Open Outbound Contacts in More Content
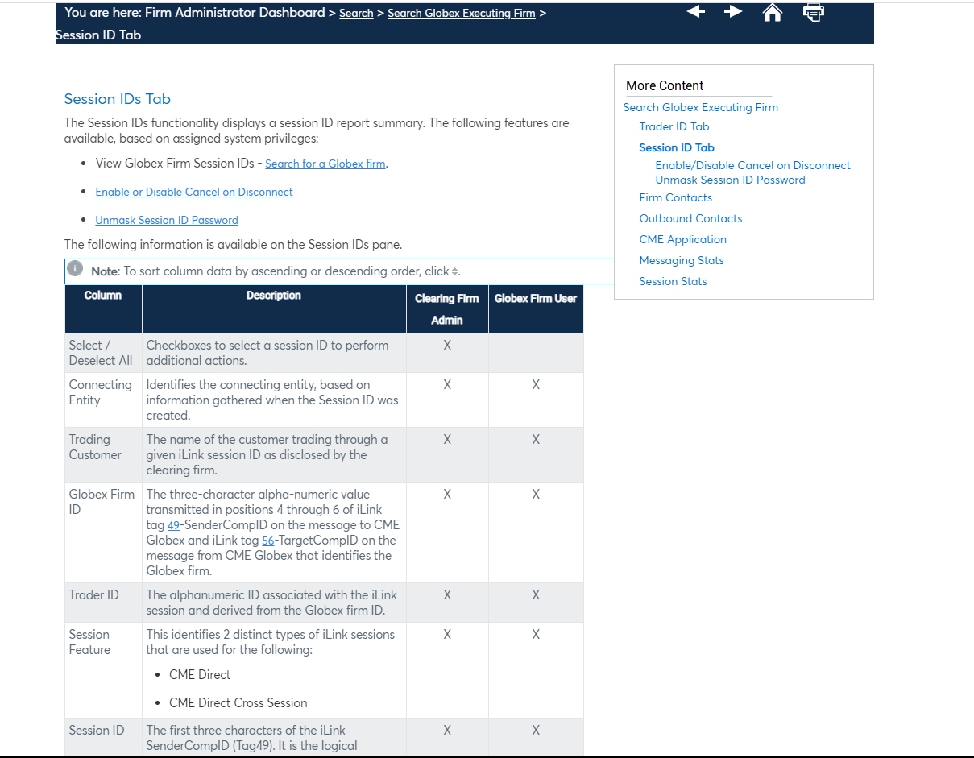 pos(691,218)
